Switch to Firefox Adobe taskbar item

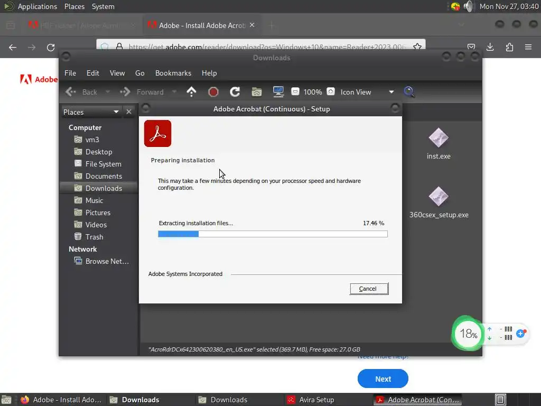tap(61, 400)
